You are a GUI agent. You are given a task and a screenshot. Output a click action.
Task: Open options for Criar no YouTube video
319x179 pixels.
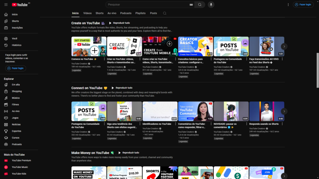coord(140,59)
